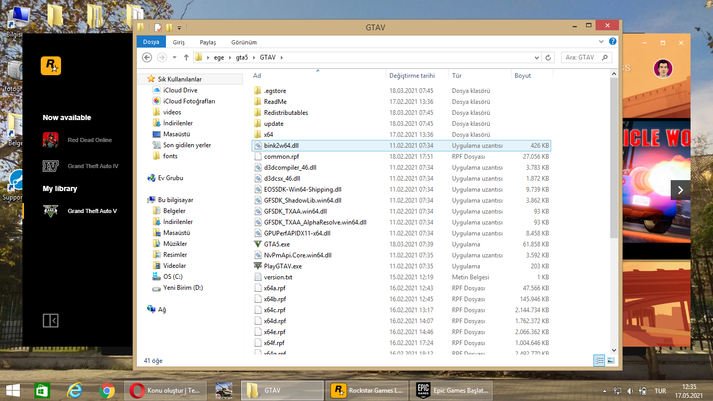This screenshot has width=713, height=401.
Task: Switch to the Opera Konu oluştur taskbar window
Action: tap(165, 391)
